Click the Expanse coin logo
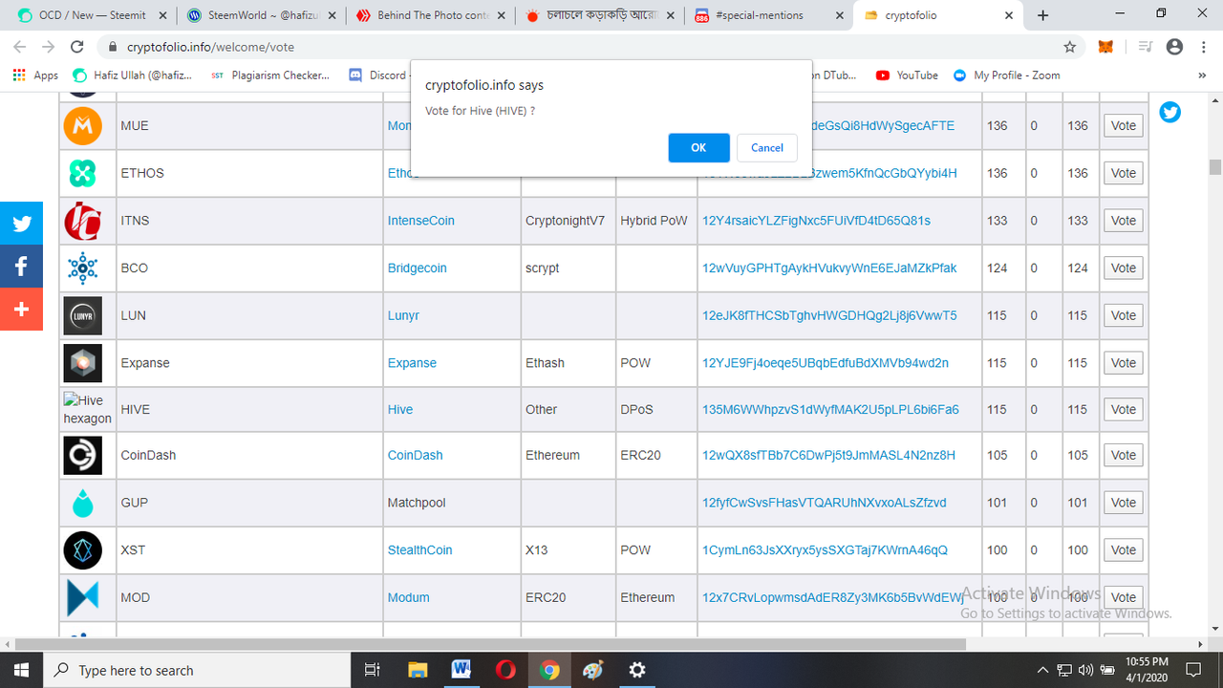Viewport: 1223px width, 688px height. pos(83,363)
